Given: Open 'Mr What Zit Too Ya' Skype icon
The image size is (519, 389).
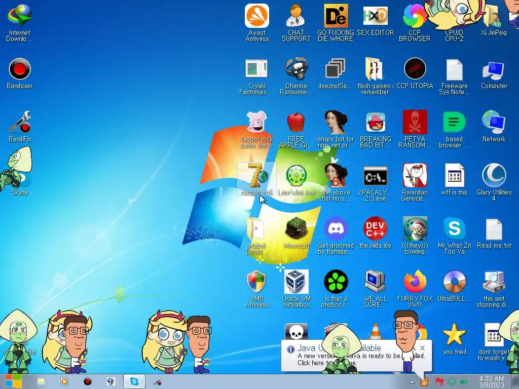Looking at the screenshot, I should pyautogui.click(x=454, y=236).
